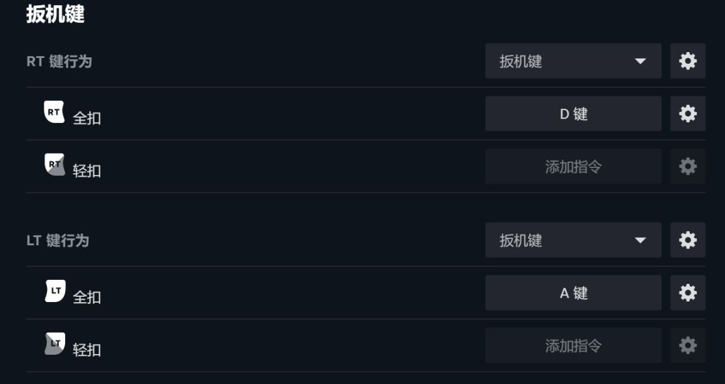Viewport: 725px width, 384px height.
Task: Open settings gear for RT 键行为
Action: (688, 61)
